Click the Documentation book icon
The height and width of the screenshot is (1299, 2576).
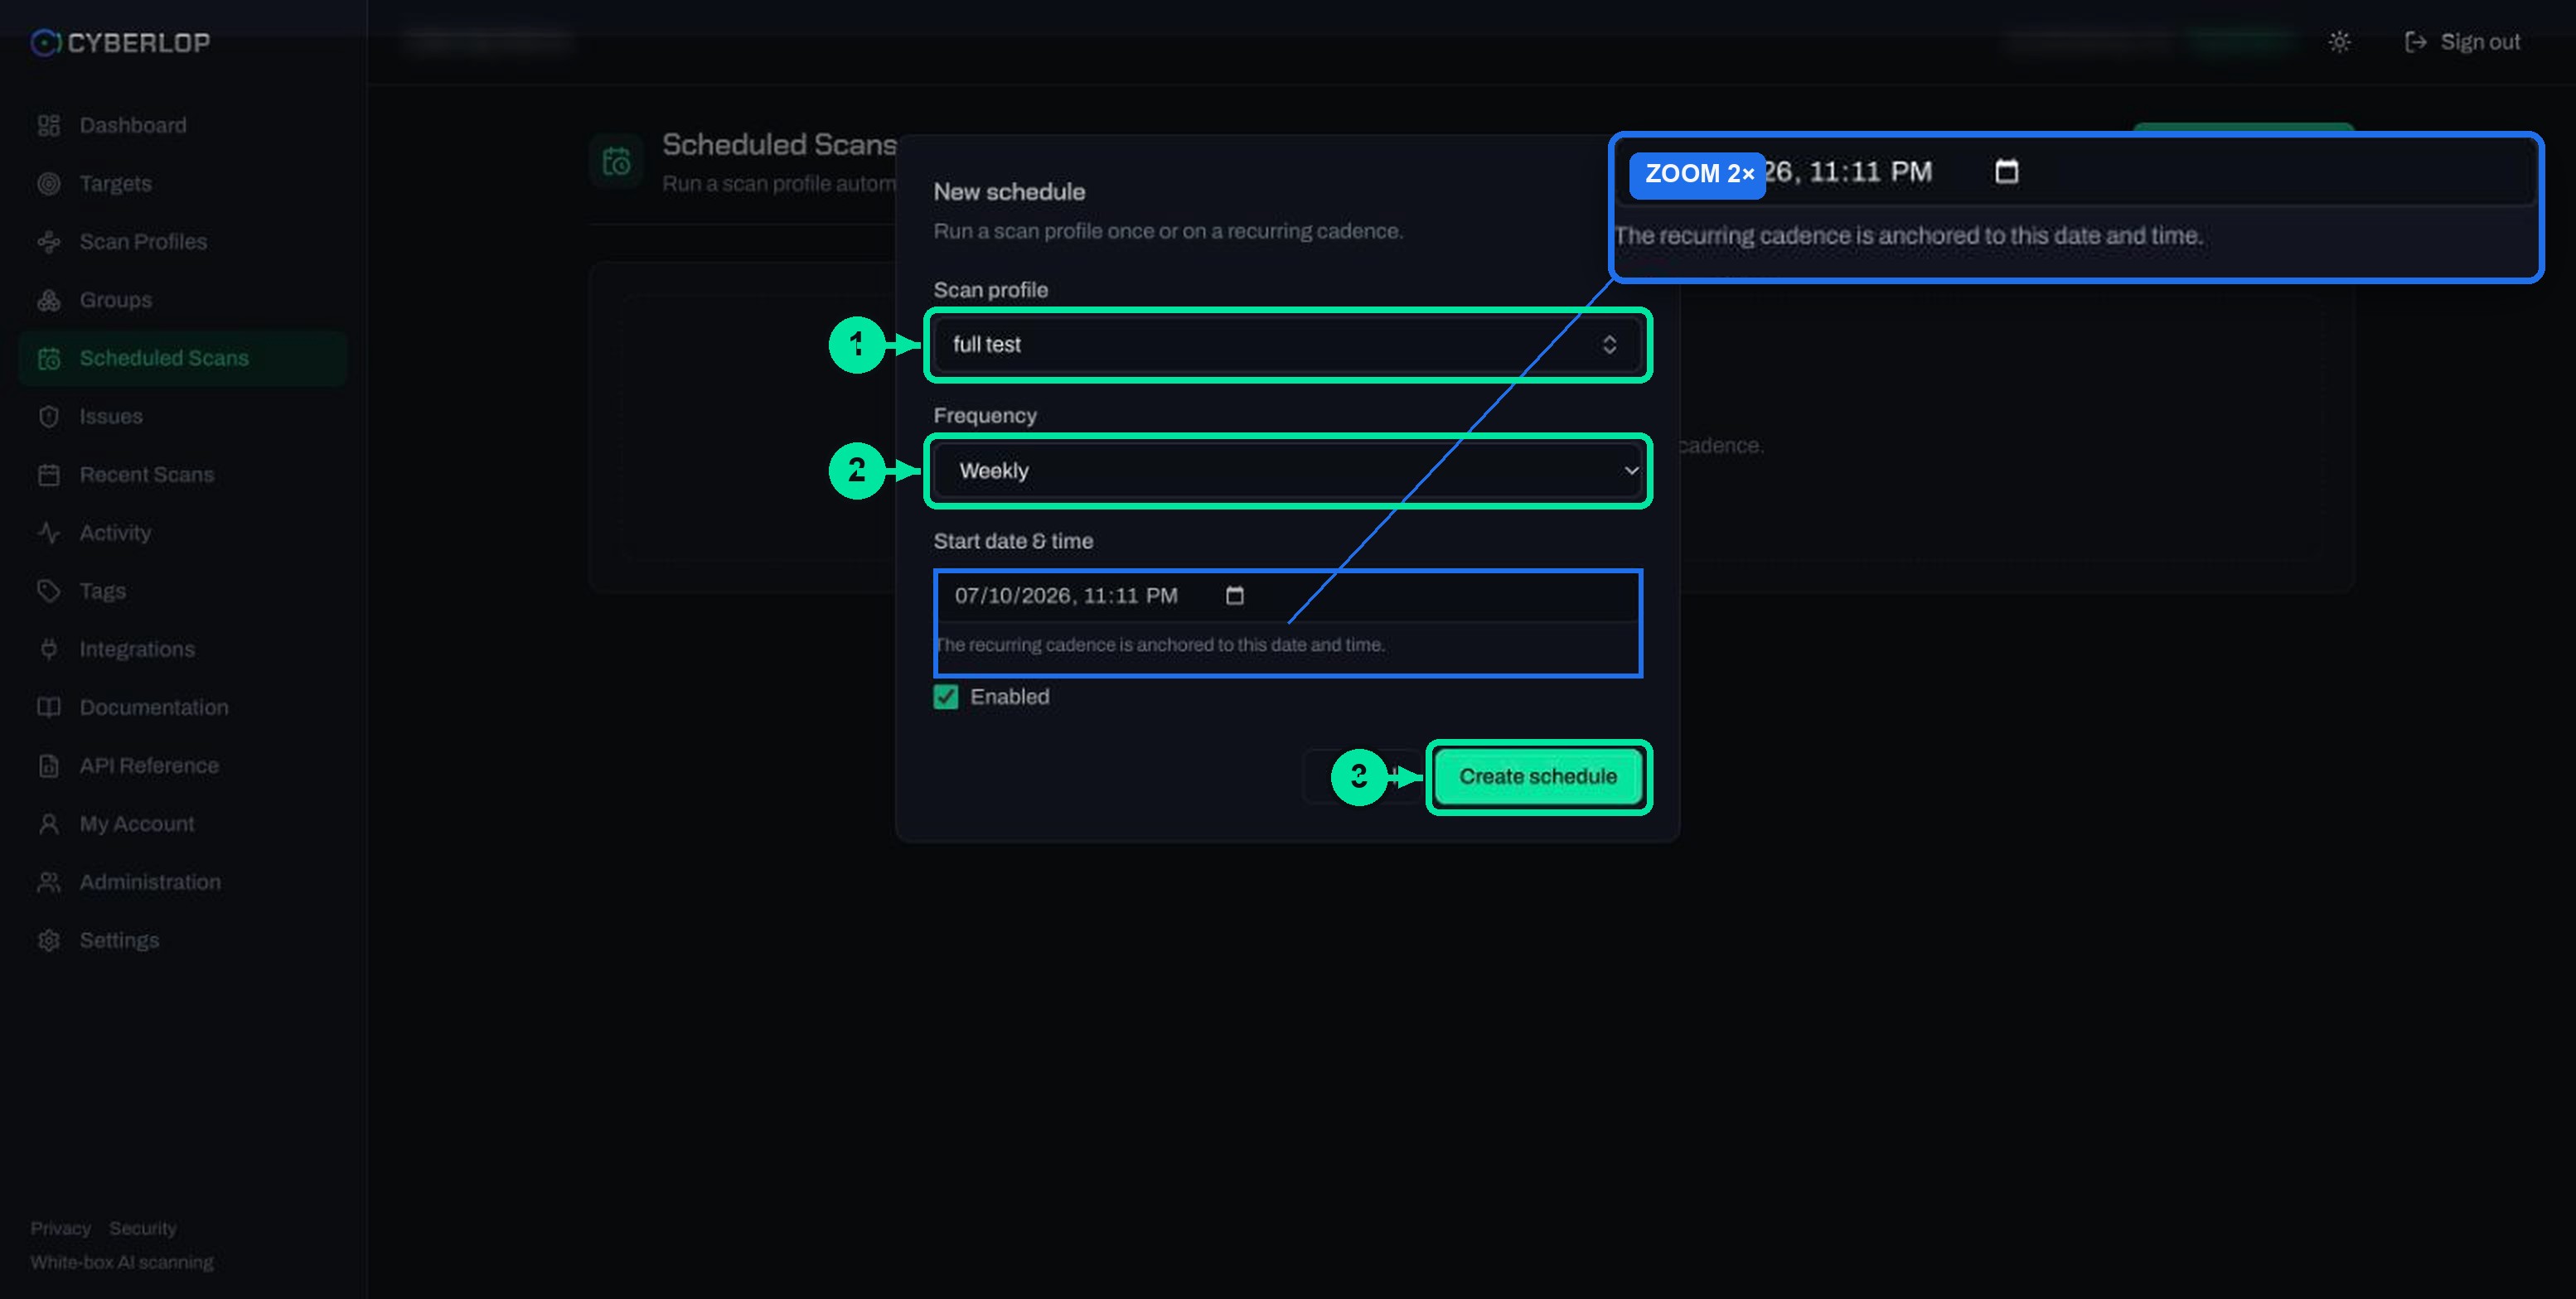coord(49,707)
